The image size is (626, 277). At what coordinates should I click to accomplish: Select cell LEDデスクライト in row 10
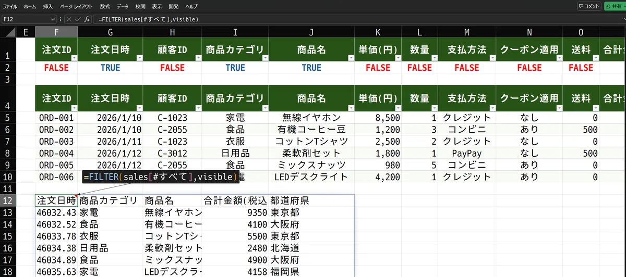tap(311, 177)
